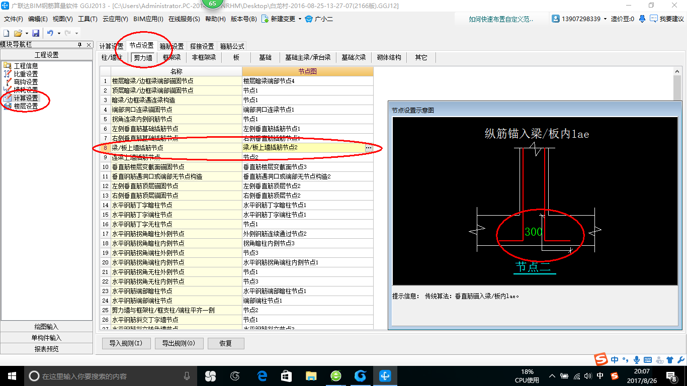Open 计算设置 in navigation tree
Image resolution: width=687 pixels, height=386 pixels.
click(26, 98)
